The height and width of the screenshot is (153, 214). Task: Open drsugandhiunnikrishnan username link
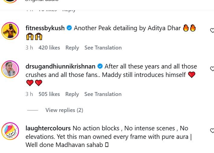click(60, 66)
